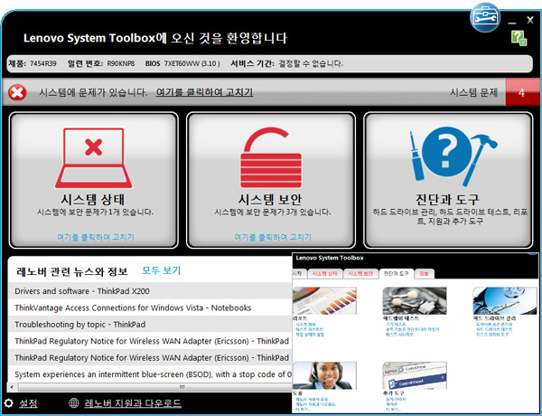Click the 도움 support agent thumbnail
Screen dimensions: 542x416
(x=324, y=375)
